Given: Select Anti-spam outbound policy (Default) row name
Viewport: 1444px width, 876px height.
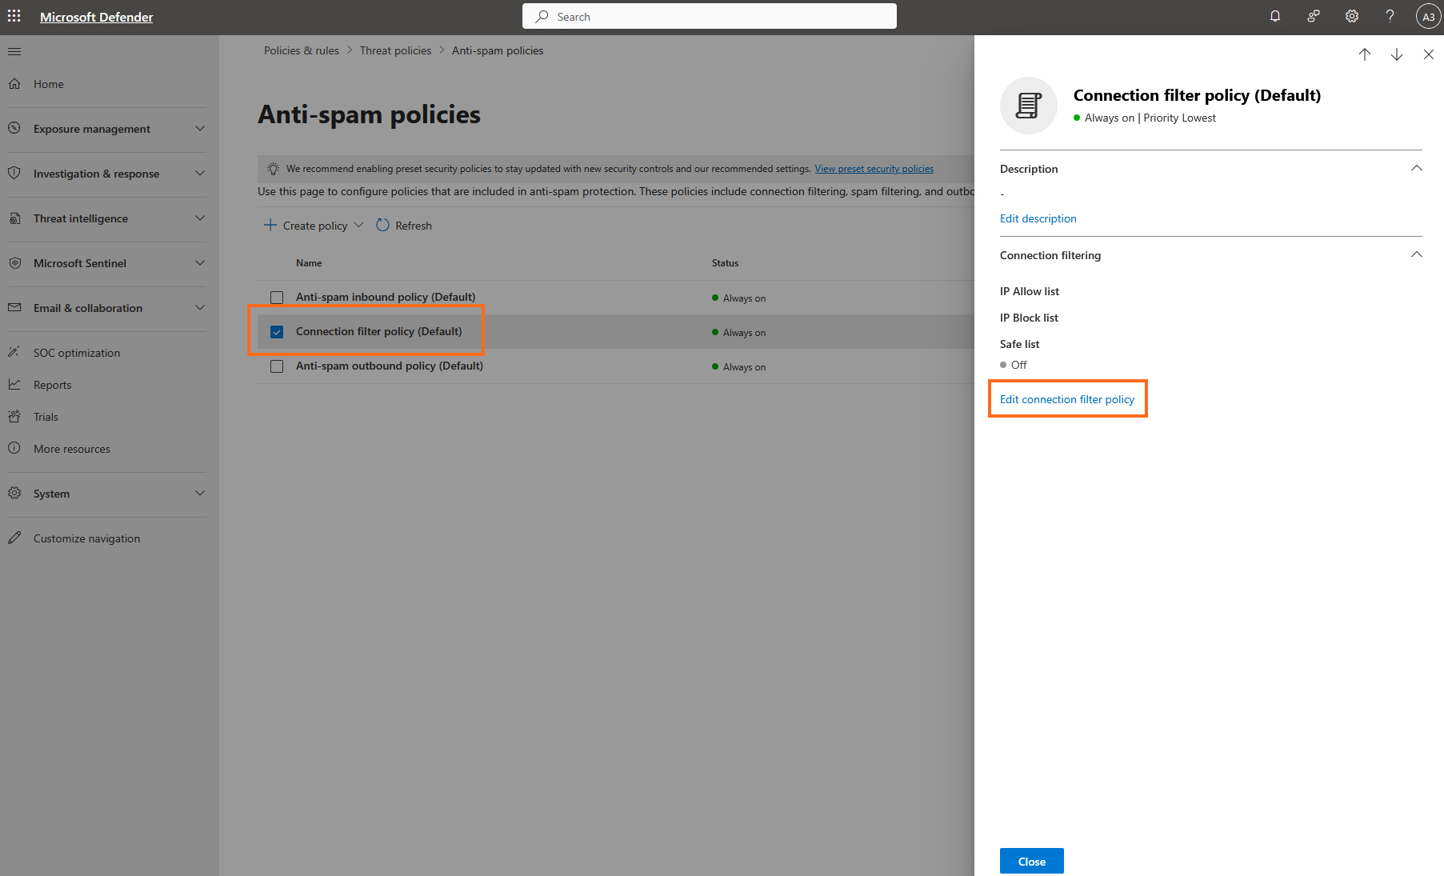Looking at the screenshot, I should point(390,366).
